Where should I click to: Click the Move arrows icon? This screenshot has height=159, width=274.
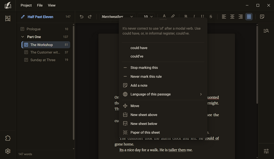point(125,106)
